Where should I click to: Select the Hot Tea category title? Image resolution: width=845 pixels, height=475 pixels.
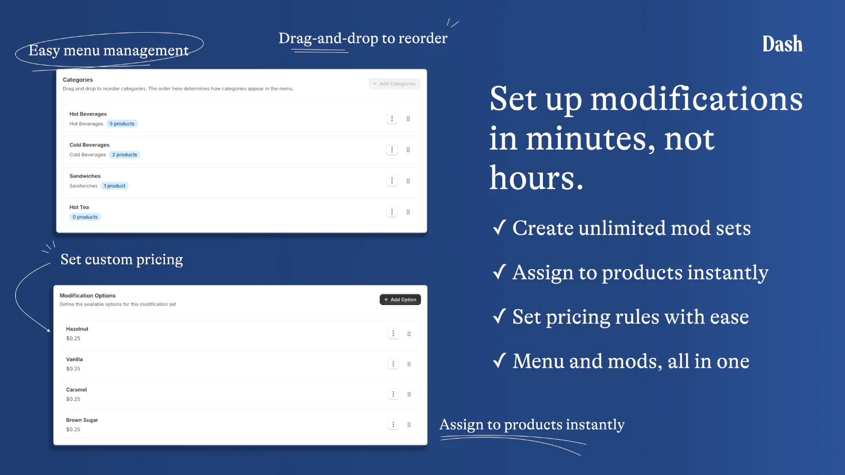pos(79,207)
